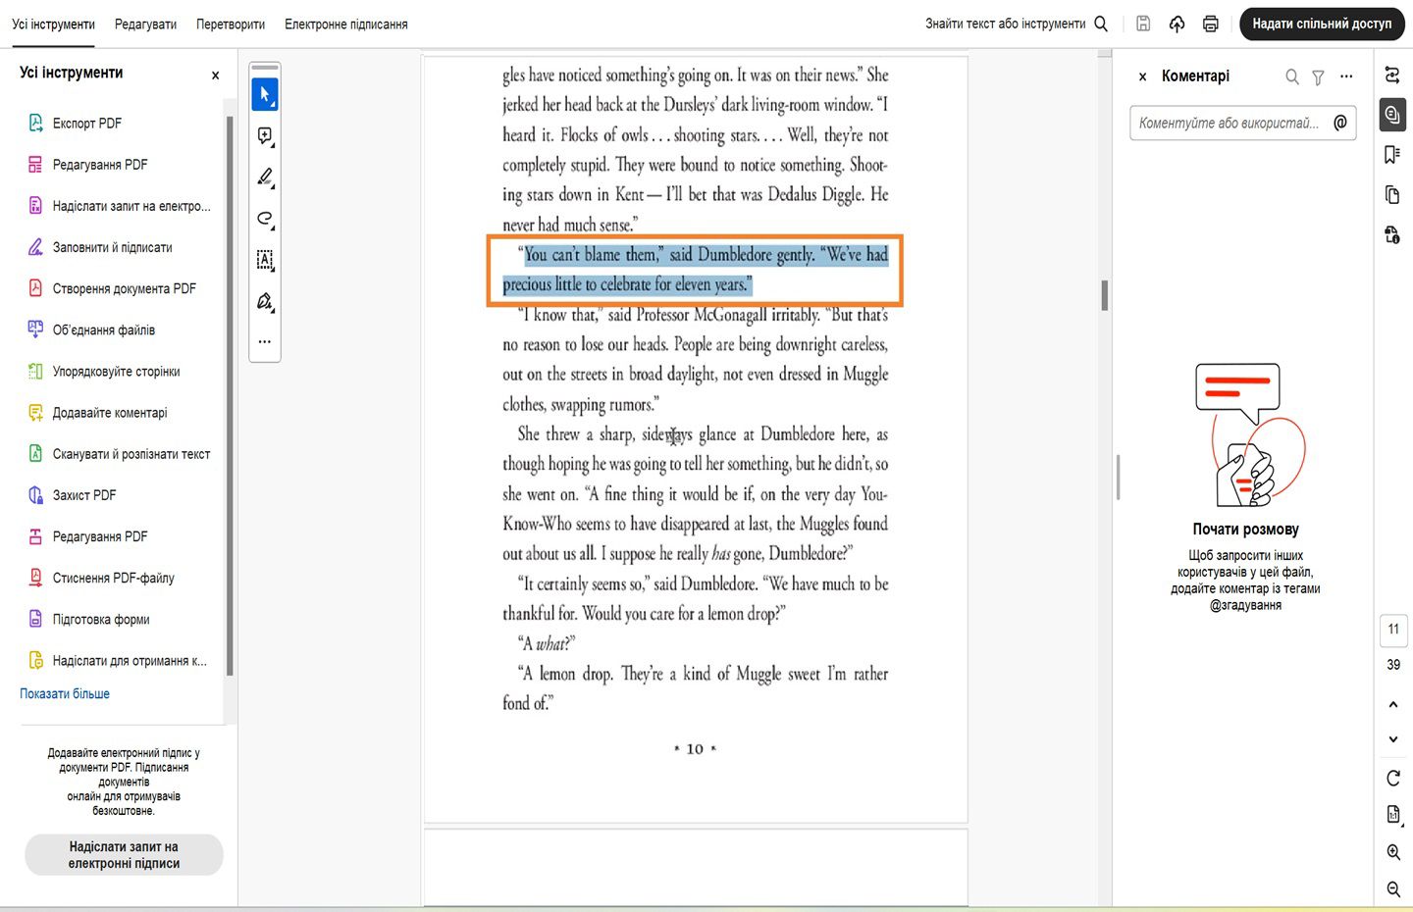The image size is (1413, 912).
Task: Zoom out of the page
Action: [1393, 889]
